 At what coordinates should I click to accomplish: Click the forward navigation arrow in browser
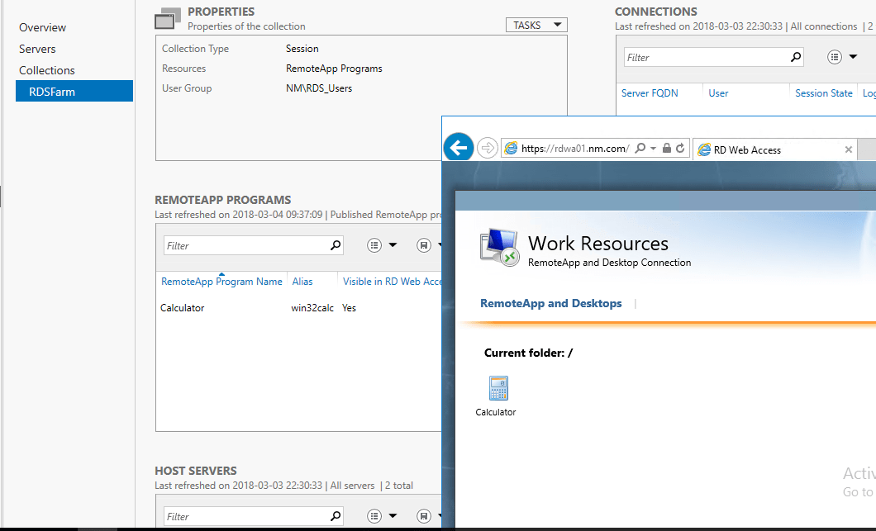click(x=486, y=147)
